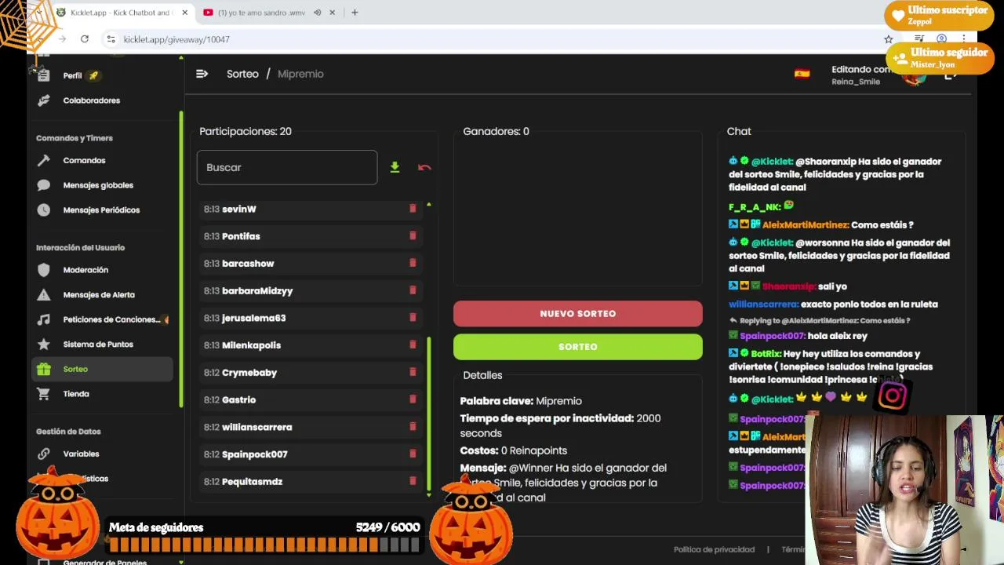This screenshot has height=565, width=1004.
Task: Close the Kicklet.app tab
Action: point(184,13)
